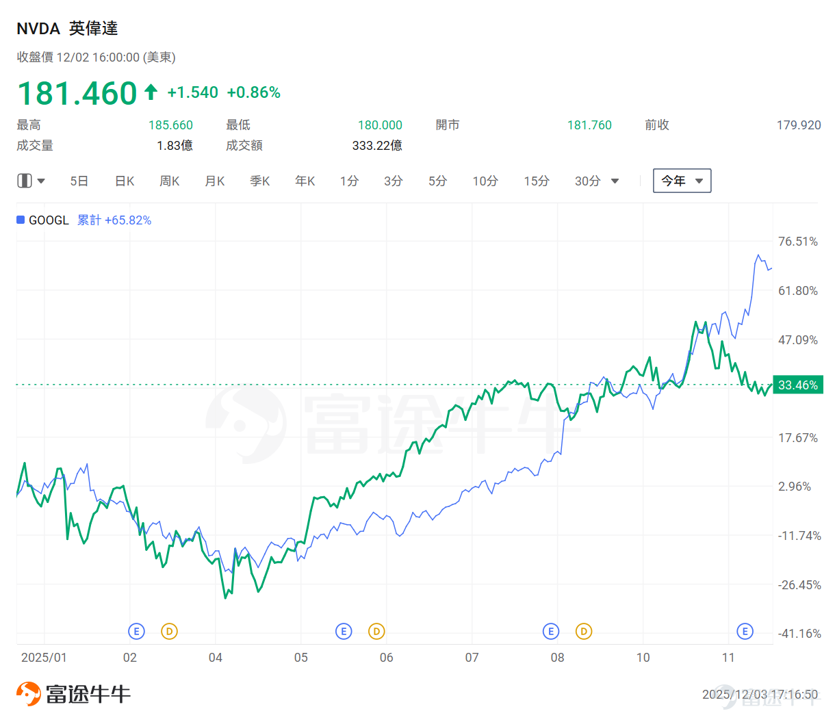The image size is (835, 722).
Task: Click the blue GOOGL legend swatch
Action: pos(21,220)
